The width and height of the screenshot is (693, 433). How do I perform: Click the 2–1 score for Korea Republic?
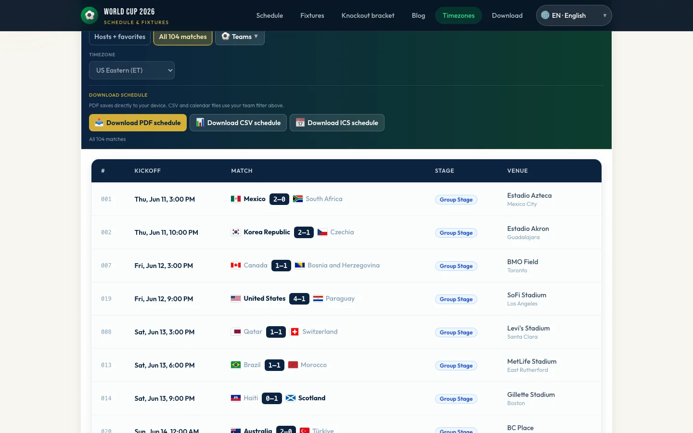[304, 232]
